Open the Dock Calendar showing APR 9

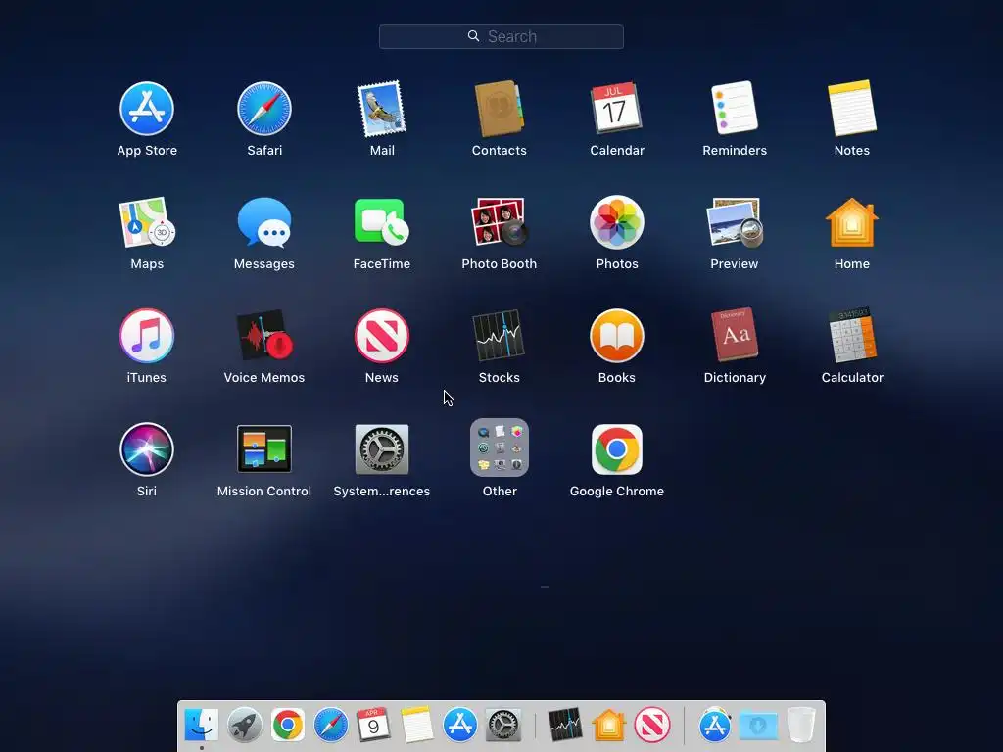373,725
